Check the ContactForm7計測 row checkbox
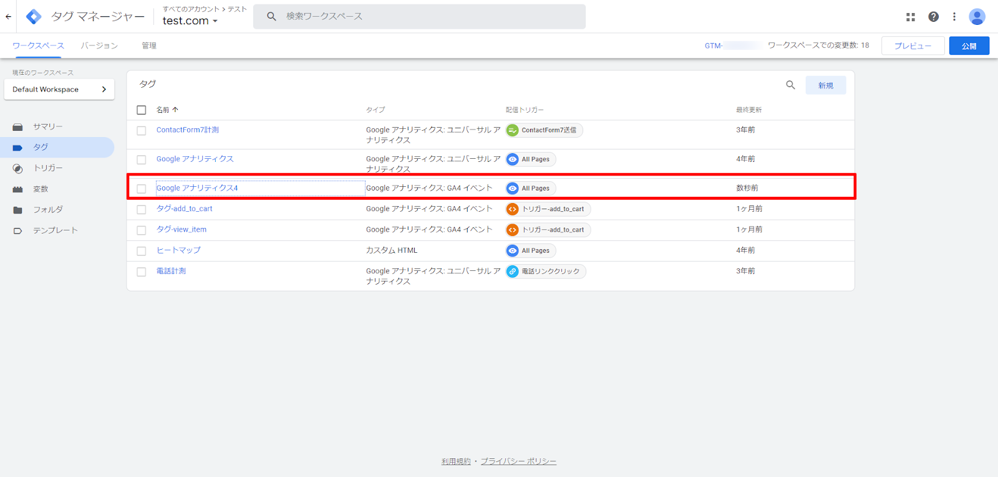Image resolution: width=998 pixels, height=477 pixels. (x=142, y=131)
